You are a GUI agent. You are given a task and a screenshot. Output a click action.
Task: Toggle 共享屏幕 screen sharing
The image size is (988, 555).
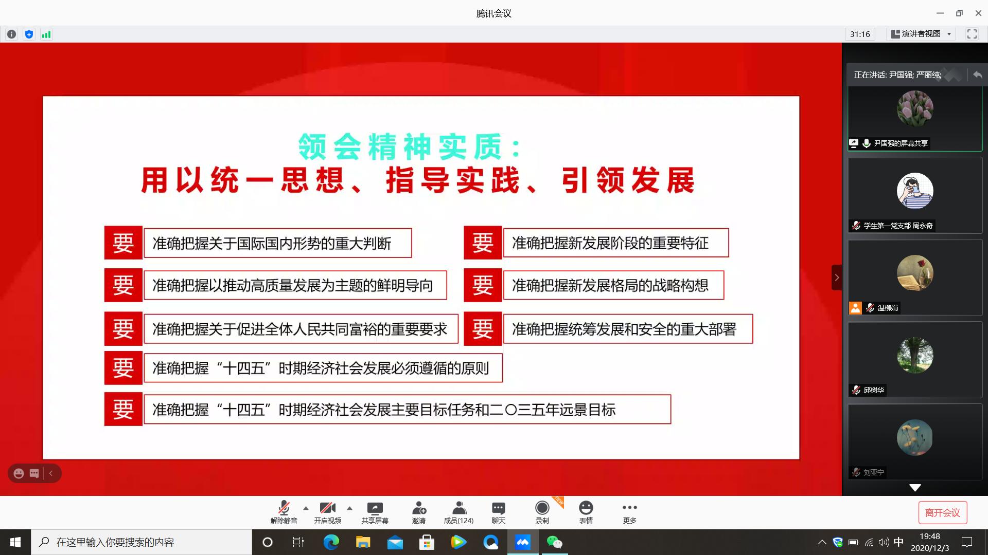click(x=375, y=512)
